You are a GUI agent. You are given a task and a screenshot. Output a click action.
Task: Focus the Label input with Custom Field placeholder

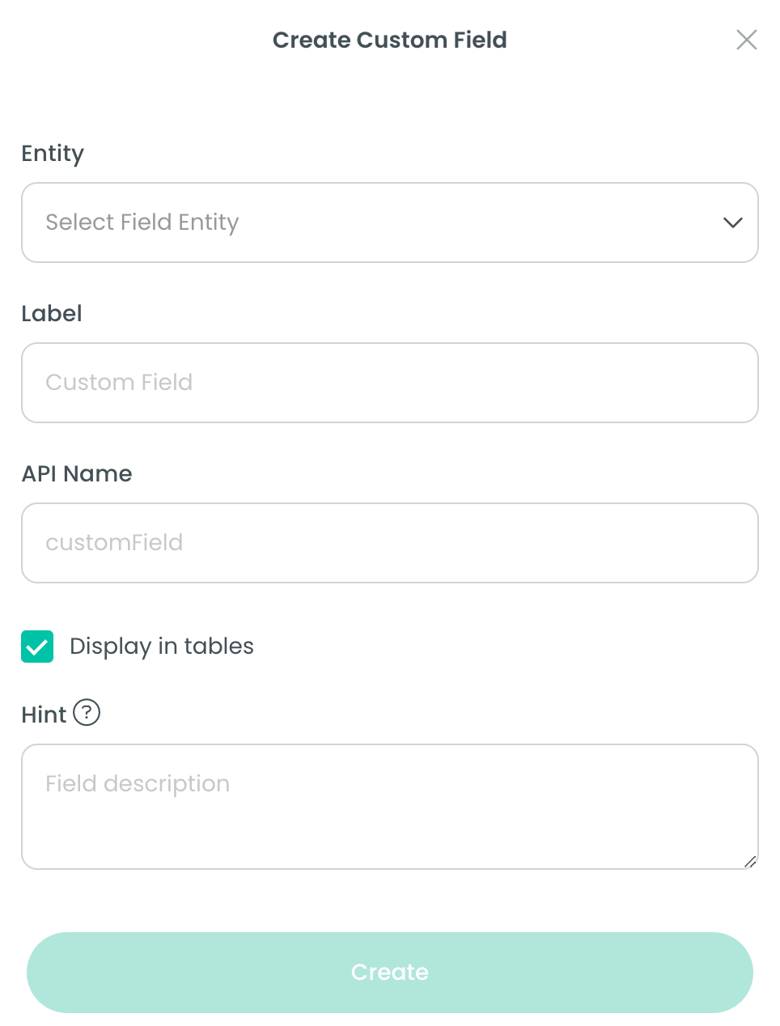point(390,383)
